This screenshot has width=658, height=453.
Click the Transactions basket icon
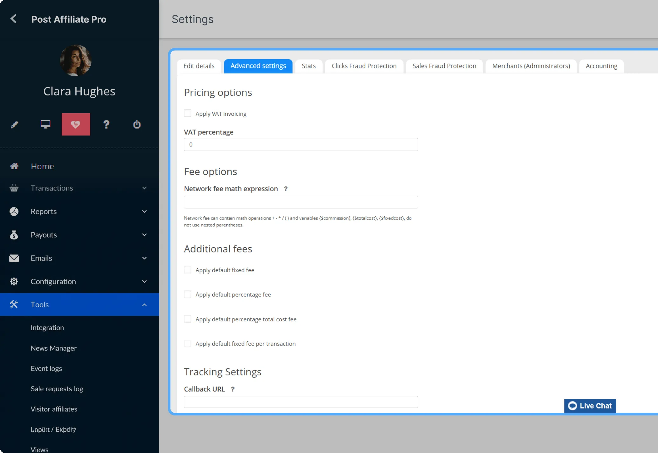click(x=14, y=188)
